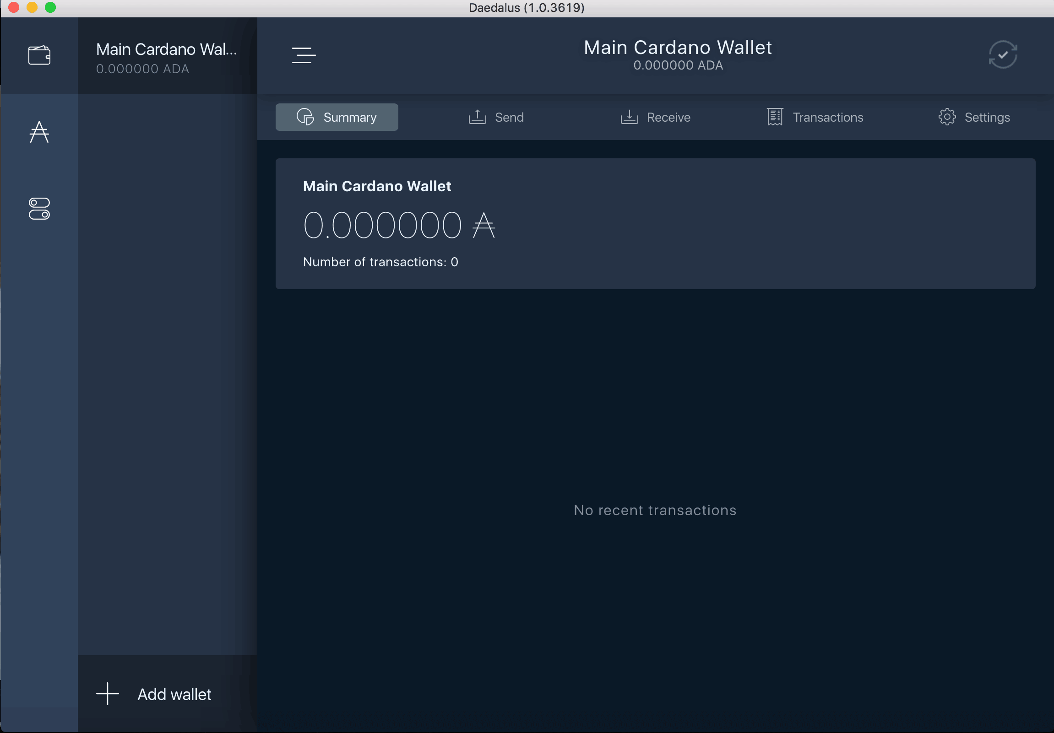1054x733 pixels.
Task: Toggle the sidebar wallet list
Action: coord(304,55)
